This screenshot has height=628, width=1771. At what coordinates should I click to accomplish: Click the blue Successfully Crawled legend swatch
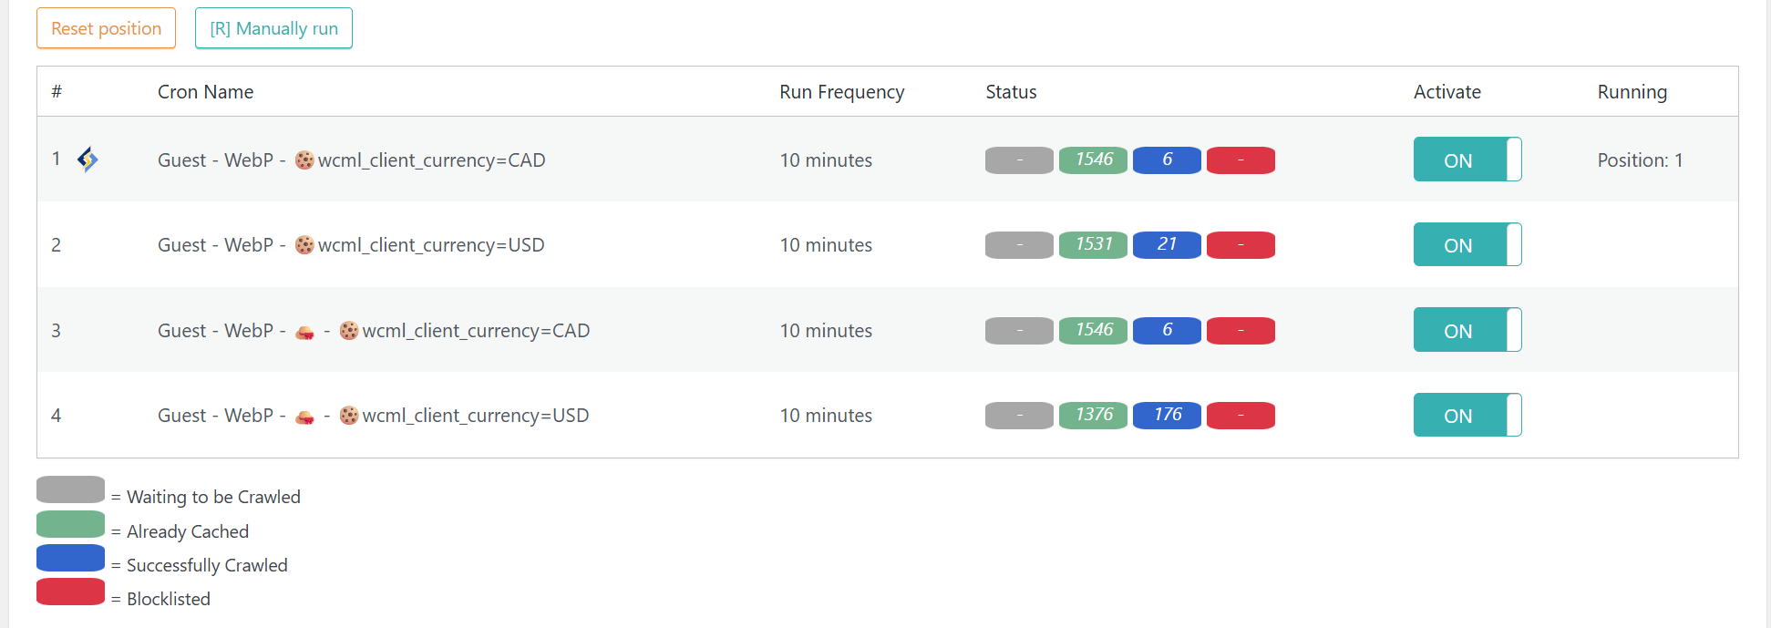tap(70, 558)
